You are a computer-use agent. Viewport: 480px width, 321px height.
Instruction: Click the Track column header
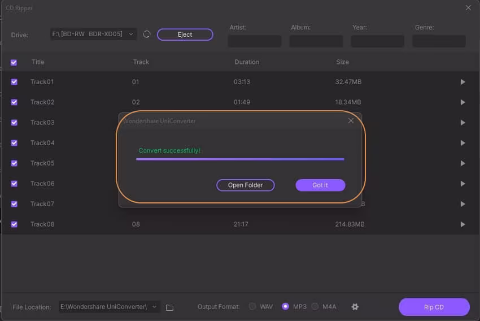tap(141, 62)
